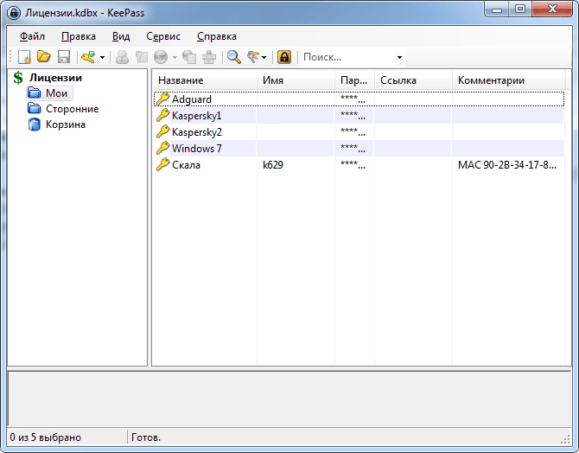579x453 pixels.
Task: Click the Copy password icon
Action: (142, 57)
